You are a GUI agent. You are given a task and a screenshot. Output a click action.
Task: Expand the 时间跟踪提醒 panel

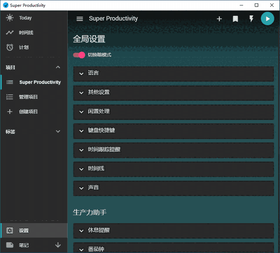(174, 150)
